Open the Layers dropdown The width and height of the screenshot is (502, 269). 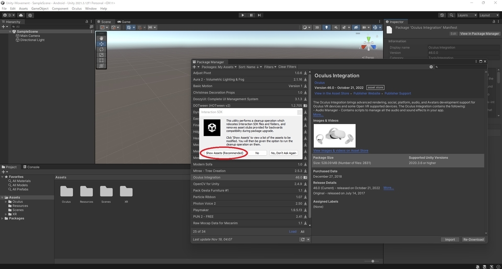[467, 15]
